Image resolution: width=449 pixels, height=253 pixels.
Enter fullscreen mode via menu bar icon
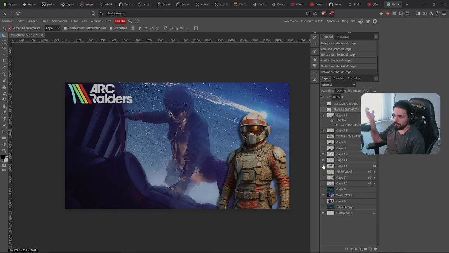tap(136, 21)
